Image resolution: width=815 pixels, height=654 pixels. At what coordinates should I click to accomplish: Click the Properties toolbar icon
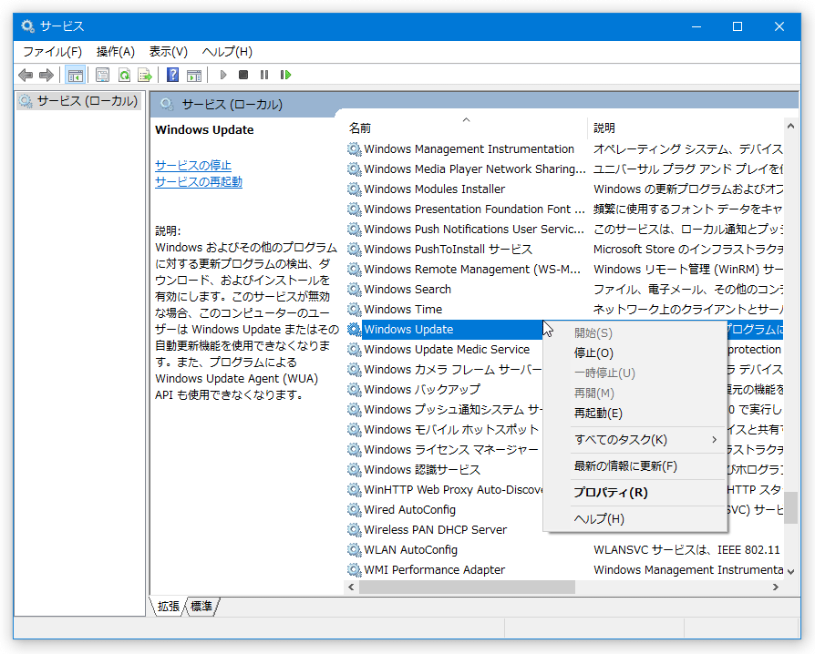click(x=102, y=76)
